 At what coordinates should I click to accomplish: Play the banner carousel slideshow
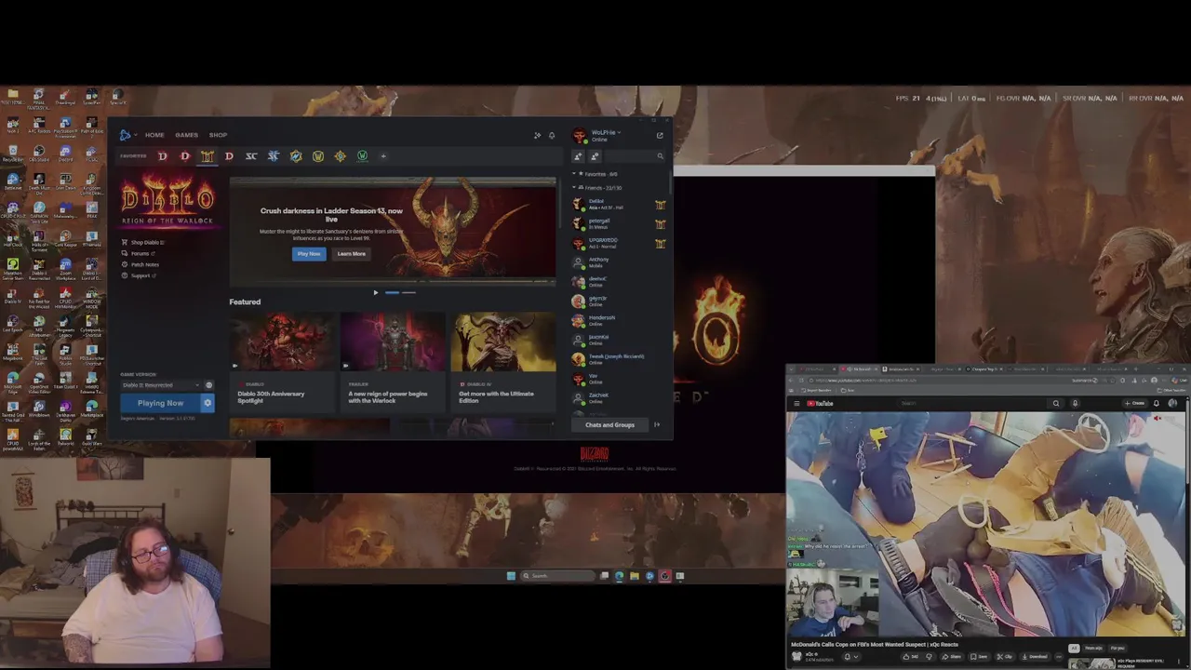click(376, 292)
